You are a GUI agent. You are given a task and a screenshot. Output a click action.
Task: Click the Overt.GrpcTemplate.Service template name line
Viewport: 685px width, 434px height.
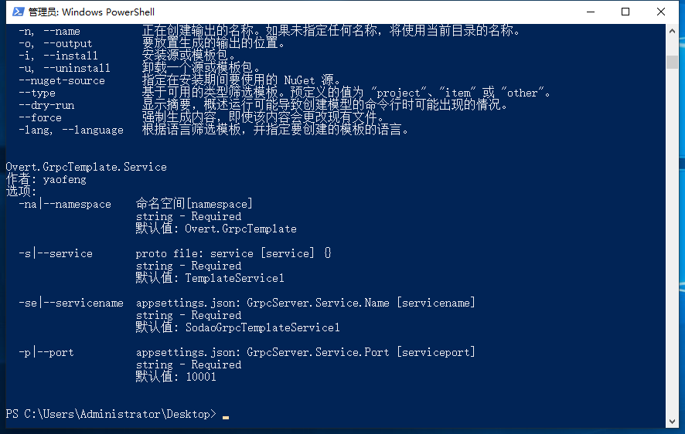tap(86, 167)
